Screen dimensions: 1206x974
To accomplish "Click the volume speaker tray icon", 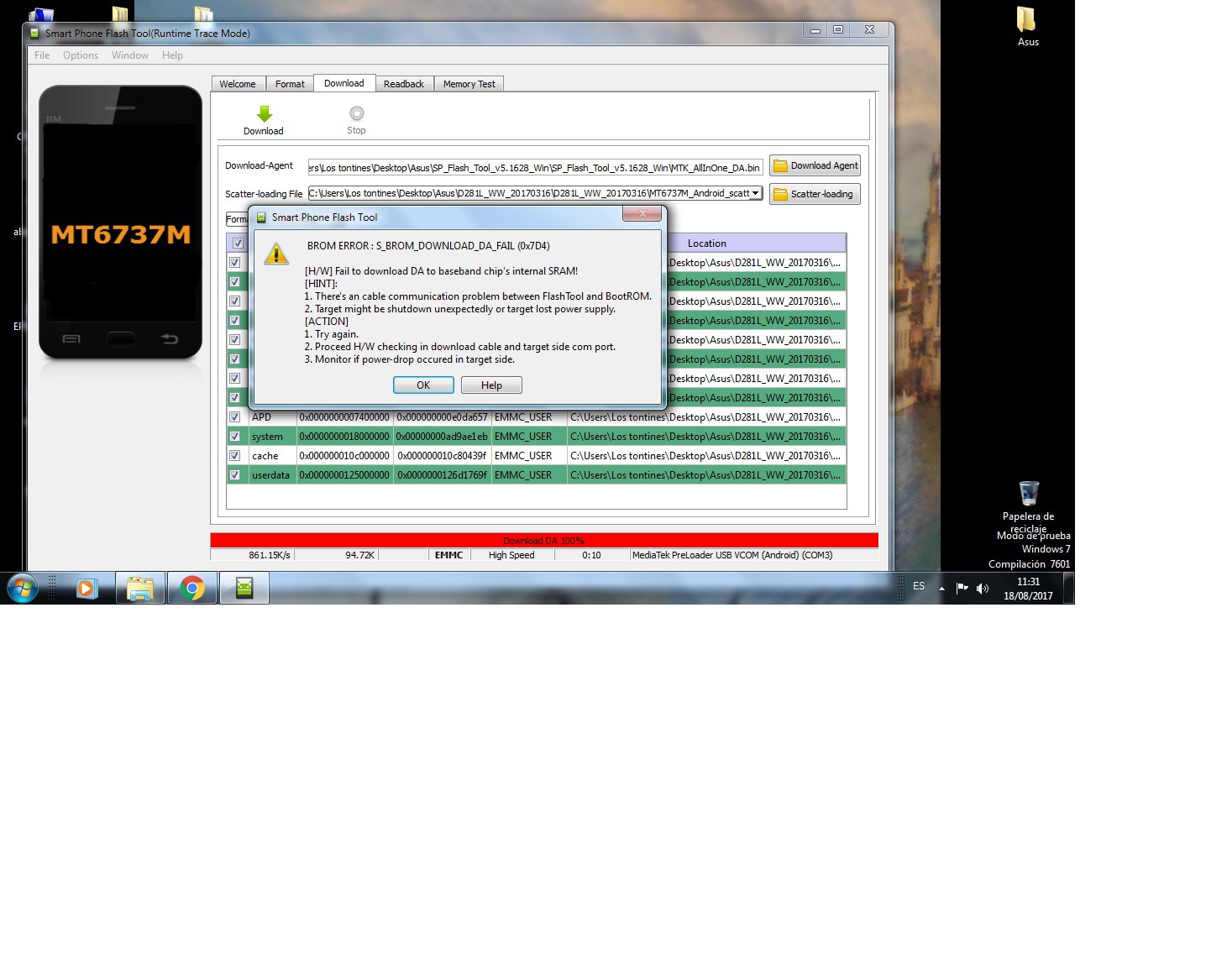I will tap(982, 588).
